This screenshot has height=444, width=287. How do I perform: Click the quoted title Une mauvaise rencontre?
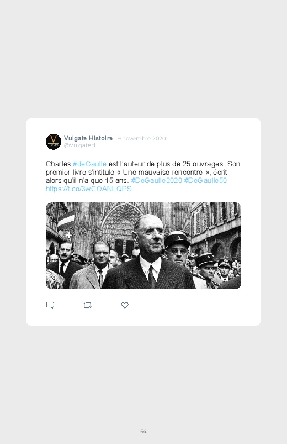pyautogui.click(x=163, y=173)
